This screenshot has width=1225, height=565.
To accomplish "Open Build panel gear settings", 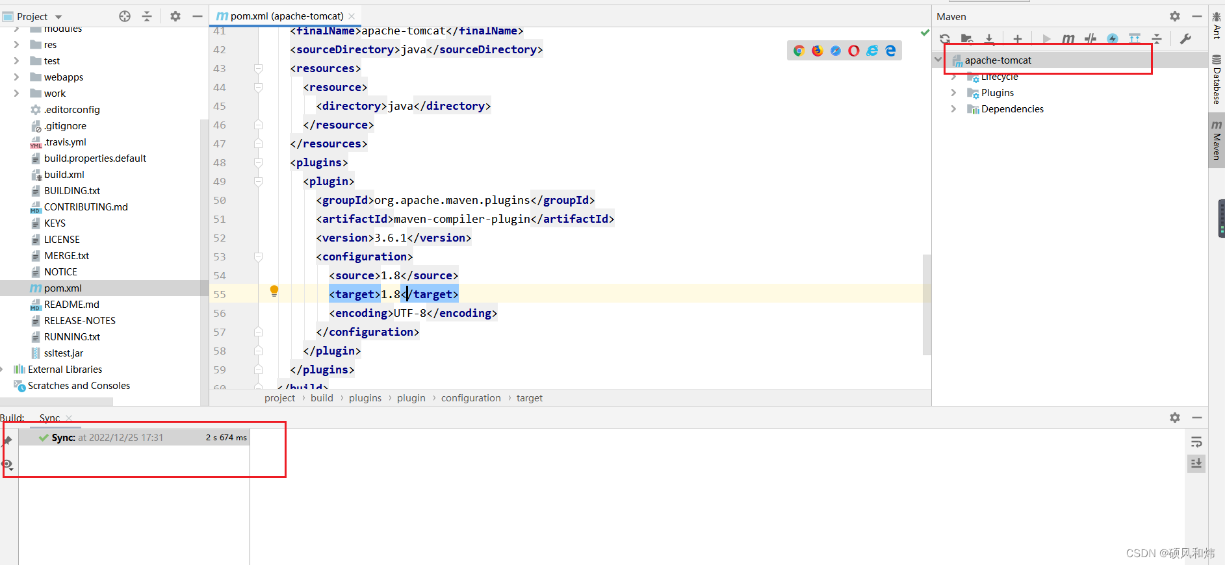I will pyautogui.click(x=1175, y=418).
